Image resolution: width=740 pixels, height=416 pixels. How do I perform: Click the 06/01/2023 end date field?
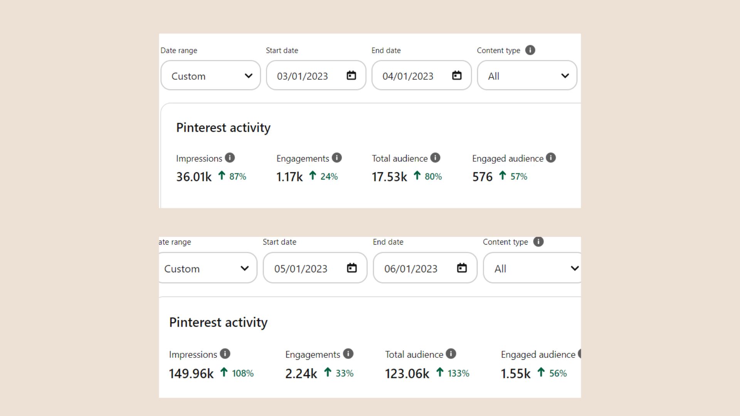[411, 269]
